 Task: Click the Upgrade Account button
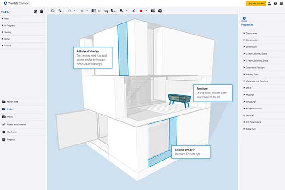(256, 3)
